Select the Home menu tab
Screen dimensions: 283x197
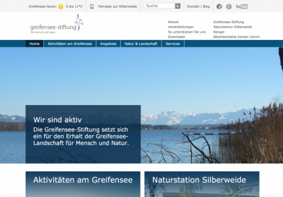[x=35, y=44]
